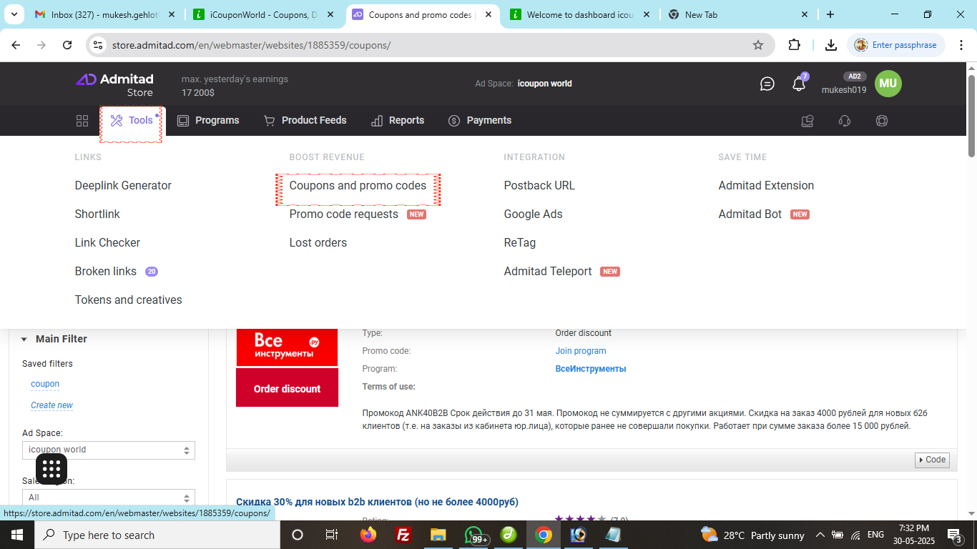The width and height of the screenshot is (977, 549).
Task: Expand the Code button for the coupon
Action: coord(931,460)
